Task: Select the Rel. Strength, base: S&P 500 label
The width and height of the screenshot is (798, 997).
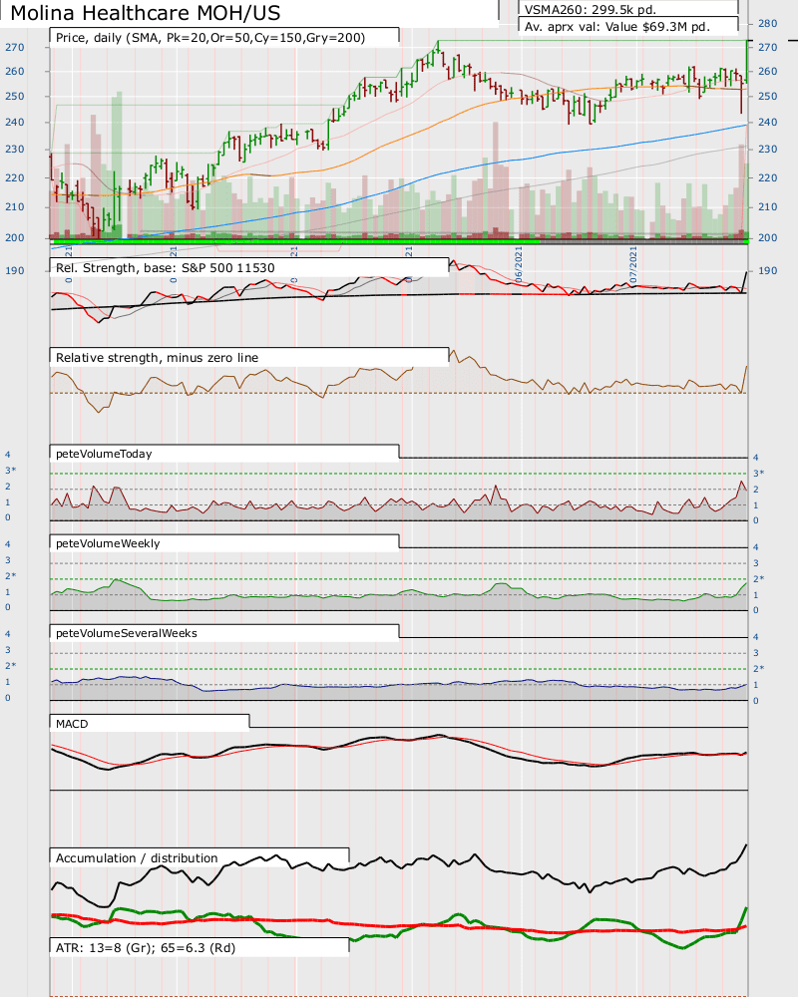Action: point(165,267)
